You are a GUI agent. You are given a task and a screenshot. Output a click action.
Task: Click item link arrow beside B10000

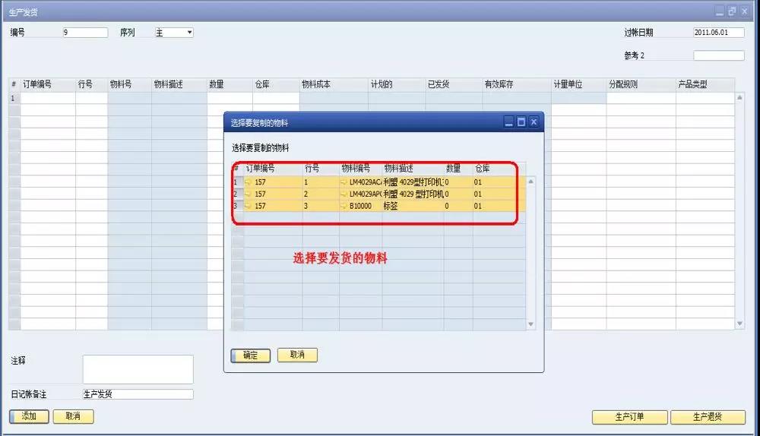click(344, 206)
